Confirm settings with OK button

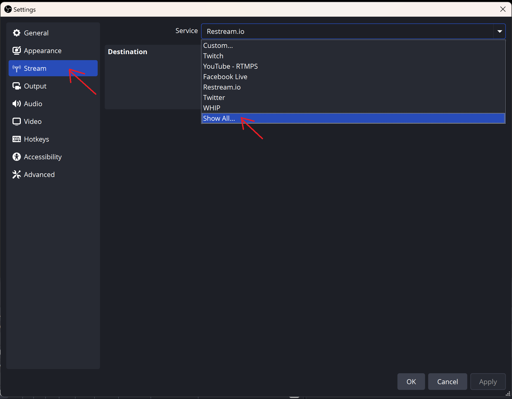[x=411, y=382]
